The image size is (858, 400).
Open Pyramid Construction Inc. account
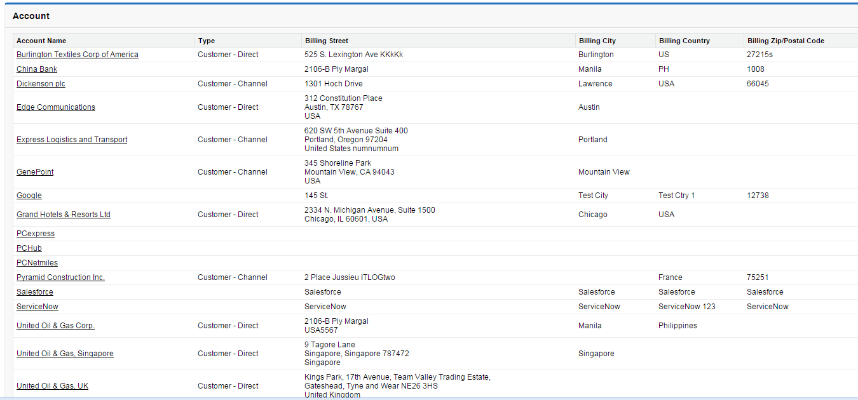[x=60, y=277]
